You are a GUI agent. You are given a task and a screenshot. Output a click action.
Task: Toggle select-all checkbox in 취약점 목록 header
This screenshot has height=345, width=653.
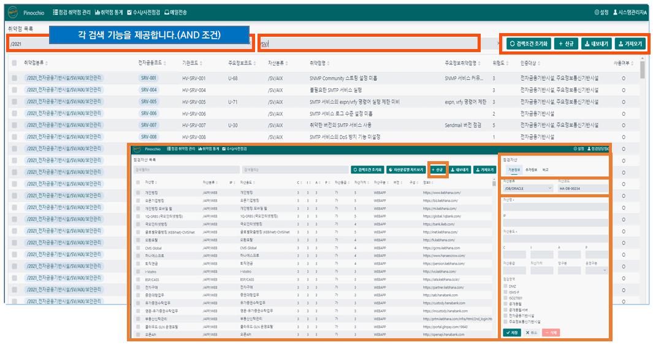[x=14, y=63]
